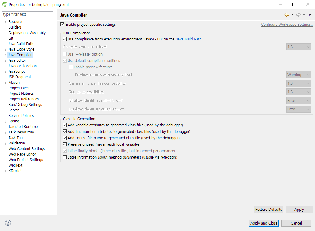Viewport: 315px width, 231px height.
Task: Toggle Use default compliance settings checkbox
Action: coord(65,61)
